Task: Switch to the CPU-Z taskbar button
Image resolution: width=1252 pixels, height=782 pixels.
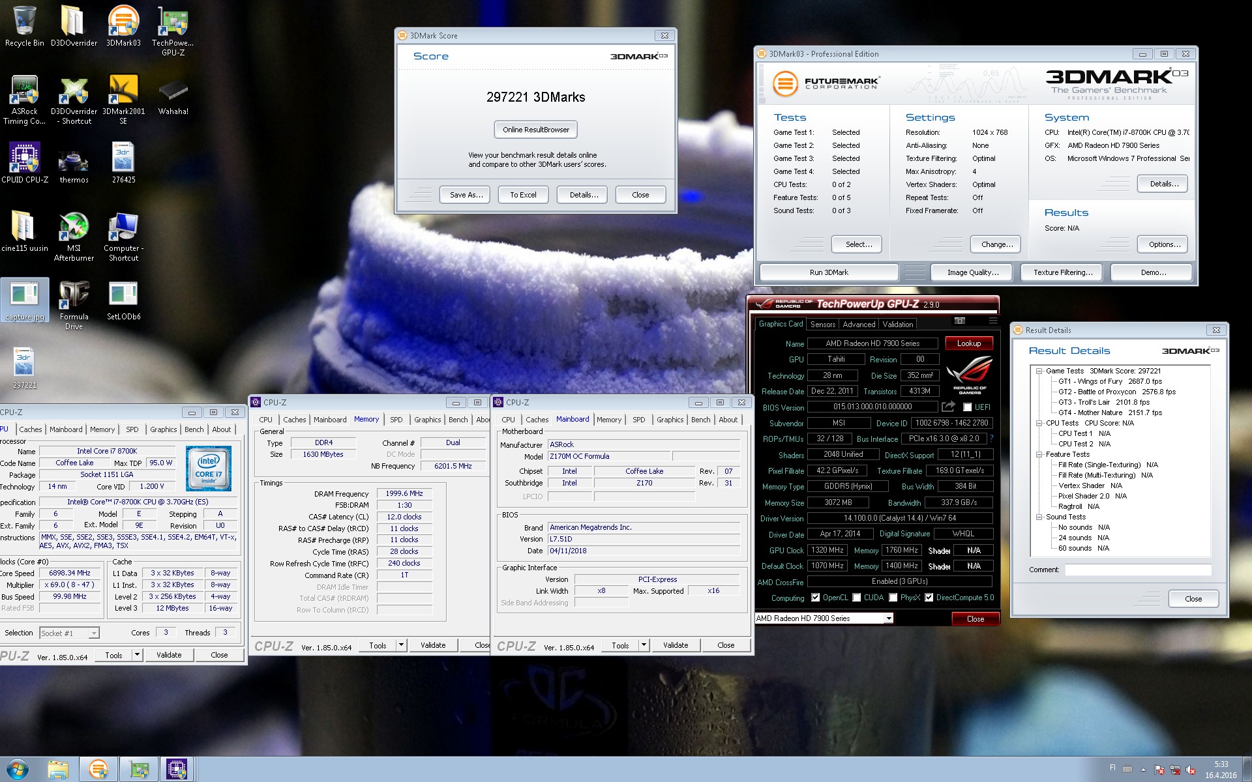Action: click(x=177, y=770)
